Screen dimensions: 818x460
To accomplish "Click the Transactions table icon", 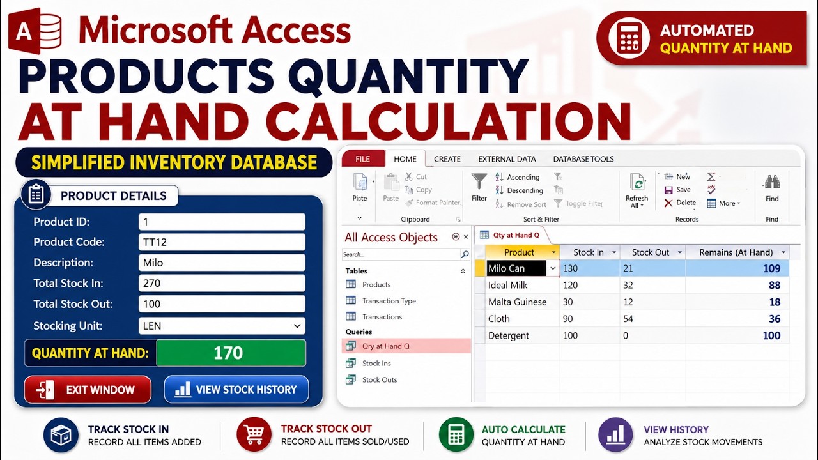I will tap(351, 316).
